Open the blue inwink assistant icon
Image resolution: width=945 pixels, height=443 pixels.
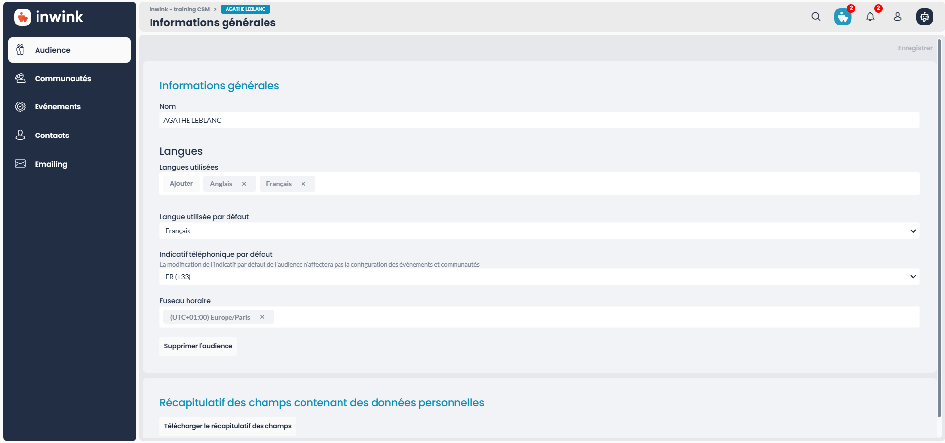[x=843, y=17]
